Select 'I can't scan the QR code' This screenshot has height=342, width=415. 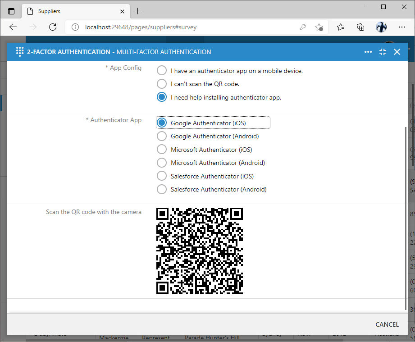pos(161,84)
